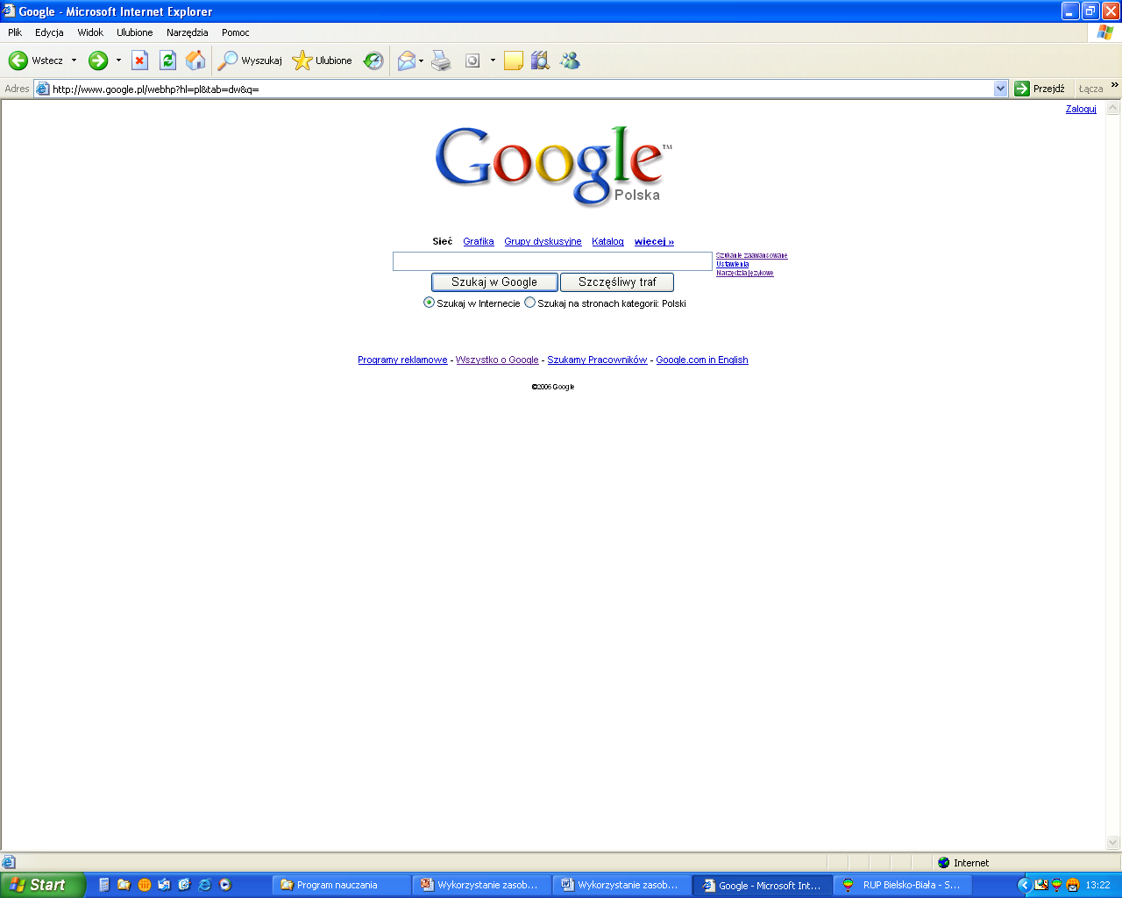Click the page scrollbar up arrow
This screenshot has height=898, width=1122.
pos(1113,109)
